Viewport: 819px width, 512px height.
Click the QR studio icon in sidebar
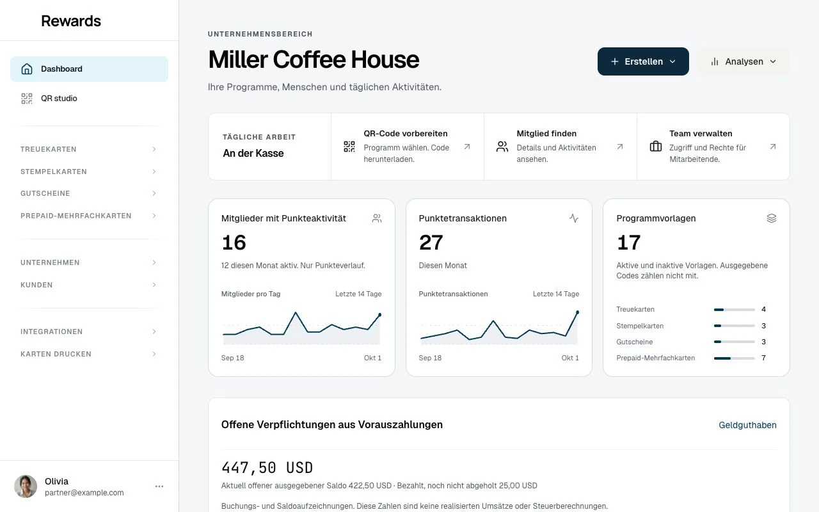tap(27, 99)
